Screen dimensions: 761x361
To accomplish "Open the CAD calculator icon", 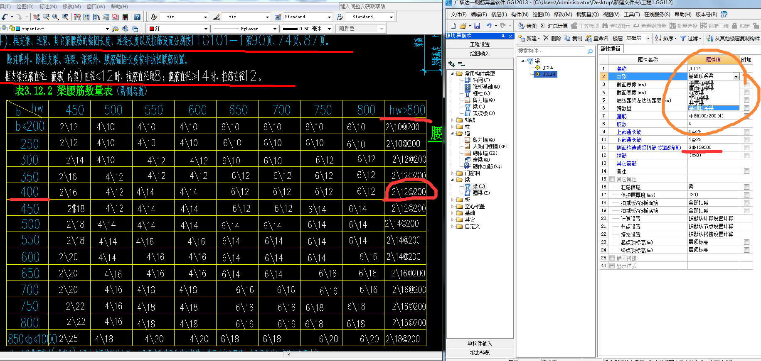I will (125, 17).
